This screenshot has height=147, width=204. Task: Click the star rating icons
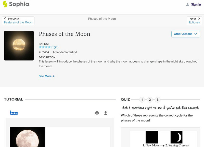(x=46, y=47)
